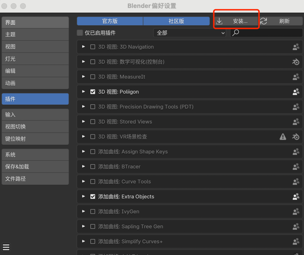The height and width of the screenshot is (255, 304).
Task: Uncheck the Extra Objects add-on checkbox
Action: [93, 197]
